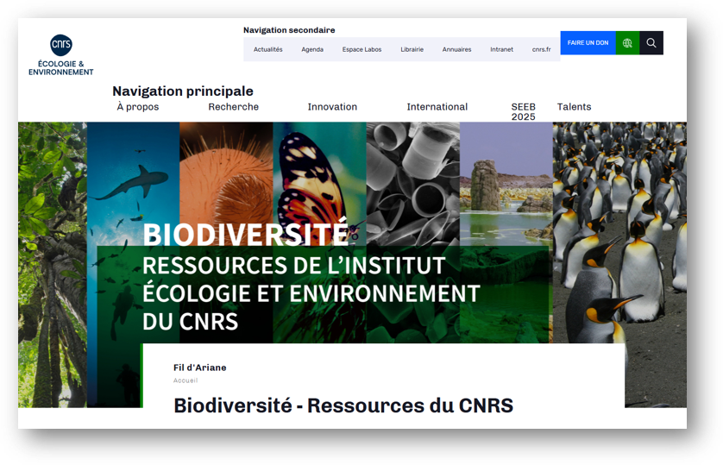Open the Recherche main menu
Viewport: 723px width, 465px height.
(233, 107)
